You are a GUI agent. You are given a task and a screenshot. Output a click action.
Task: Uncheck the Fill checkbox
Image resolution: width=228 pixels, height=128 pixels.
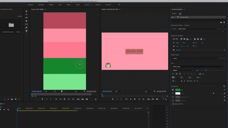tap(173, 90)
